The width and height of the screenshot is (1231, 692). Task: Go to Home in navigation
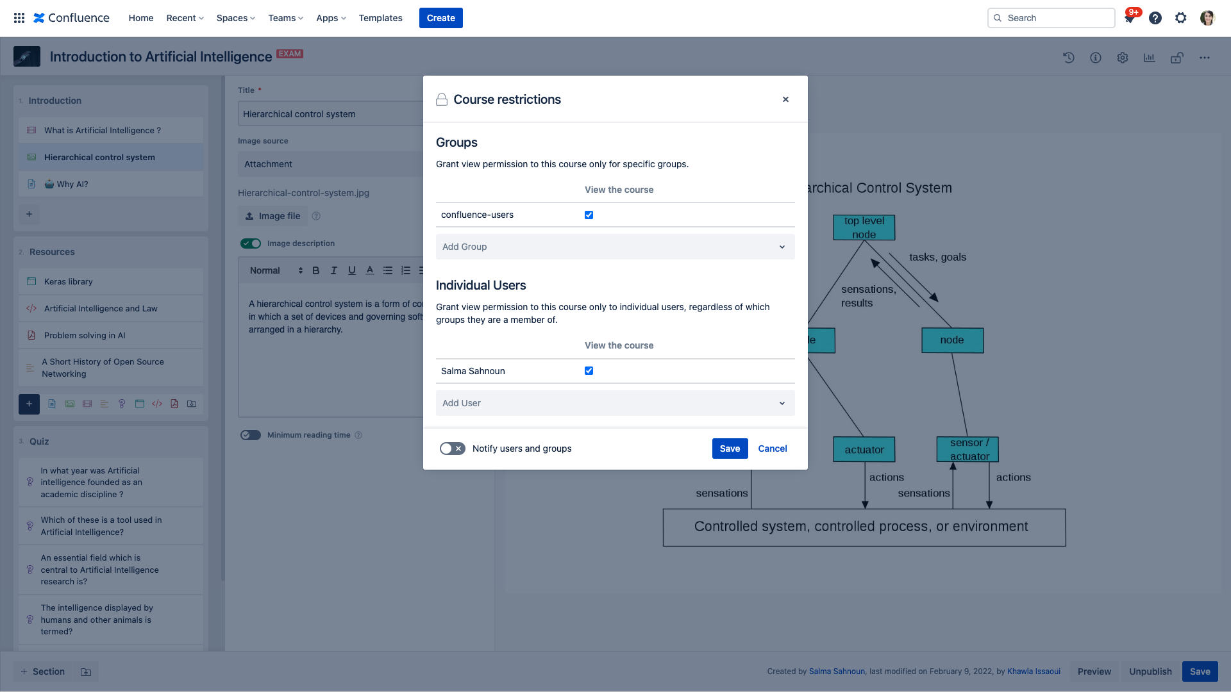coord(140,18)
